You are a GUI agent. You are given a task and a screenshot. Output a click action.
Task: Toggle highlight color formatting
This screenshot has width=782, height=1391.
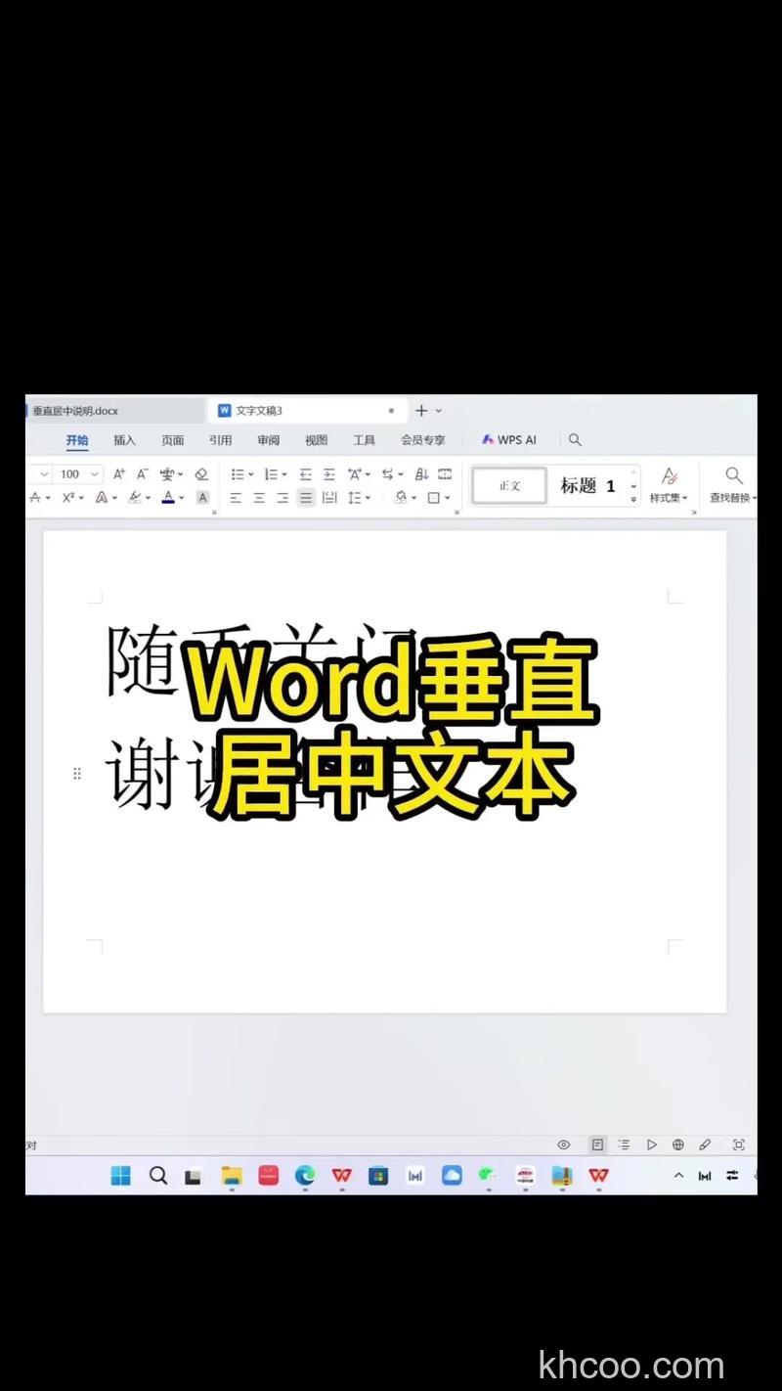[137, 497]
